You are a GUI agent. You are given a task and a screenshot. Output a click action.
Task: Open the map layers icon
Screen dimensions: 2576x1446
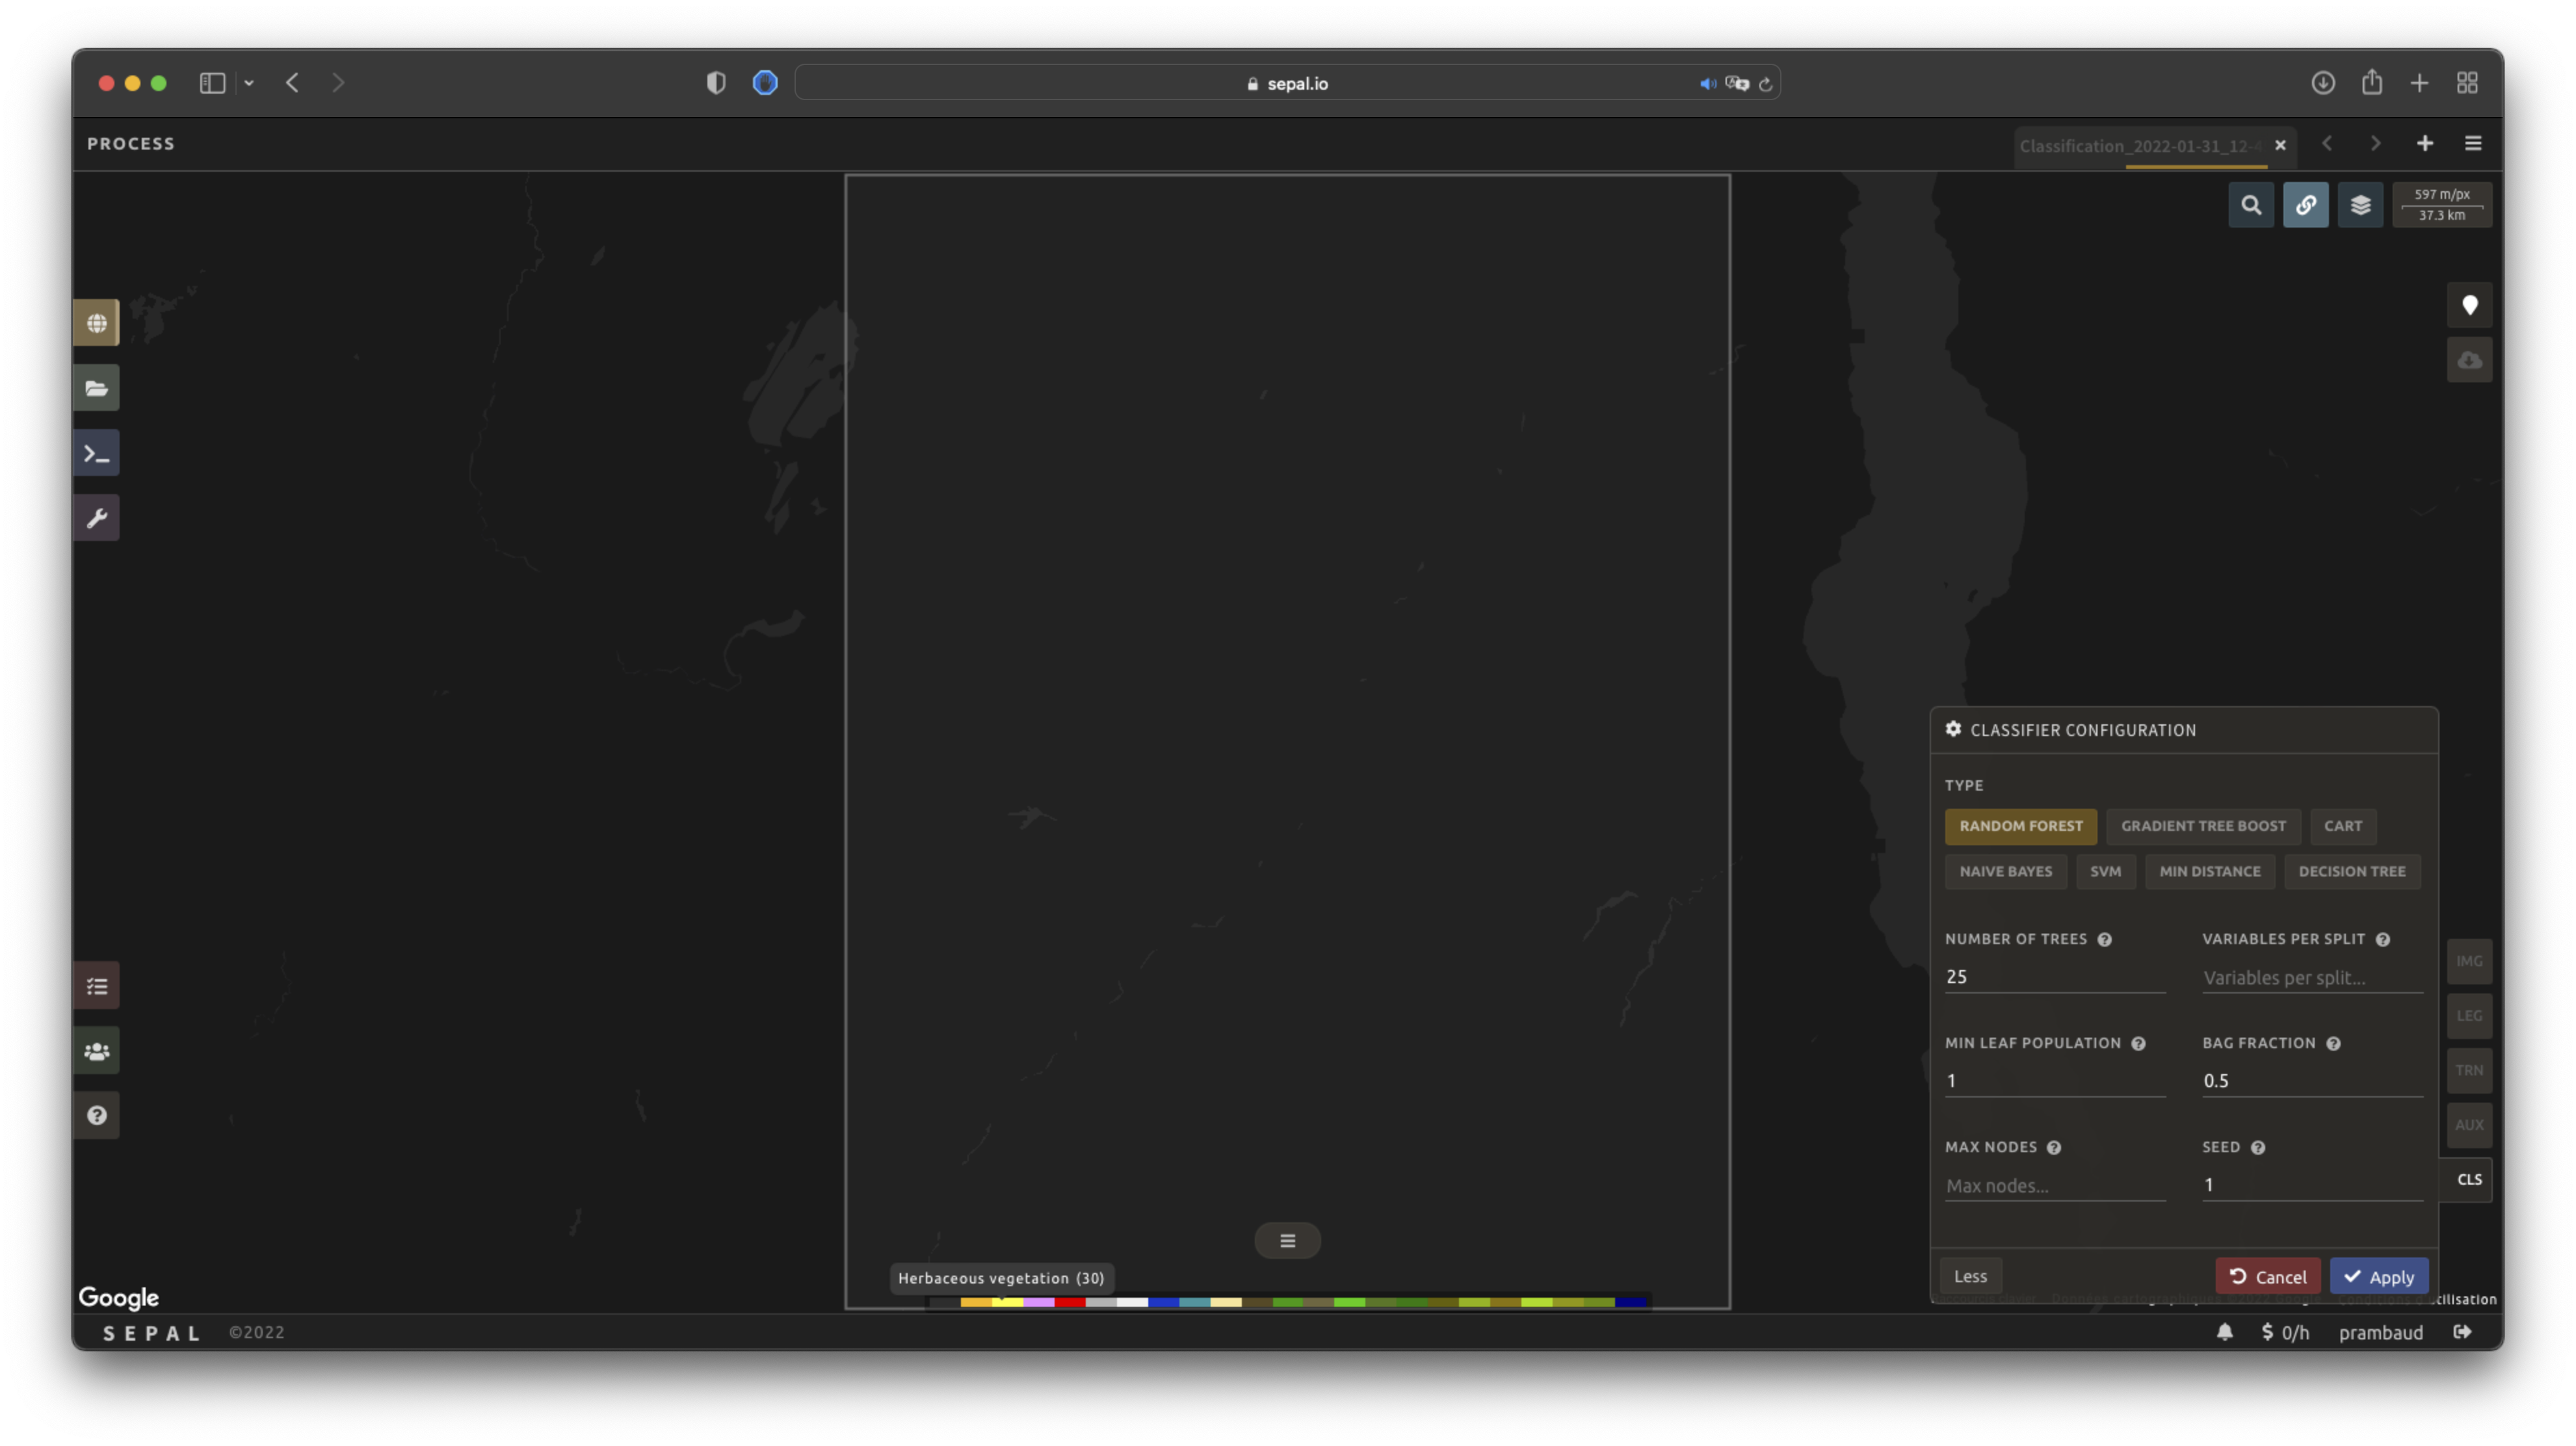pos(2360,205)
